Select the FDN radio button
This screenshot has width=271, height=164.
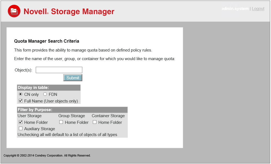point(45,94)
